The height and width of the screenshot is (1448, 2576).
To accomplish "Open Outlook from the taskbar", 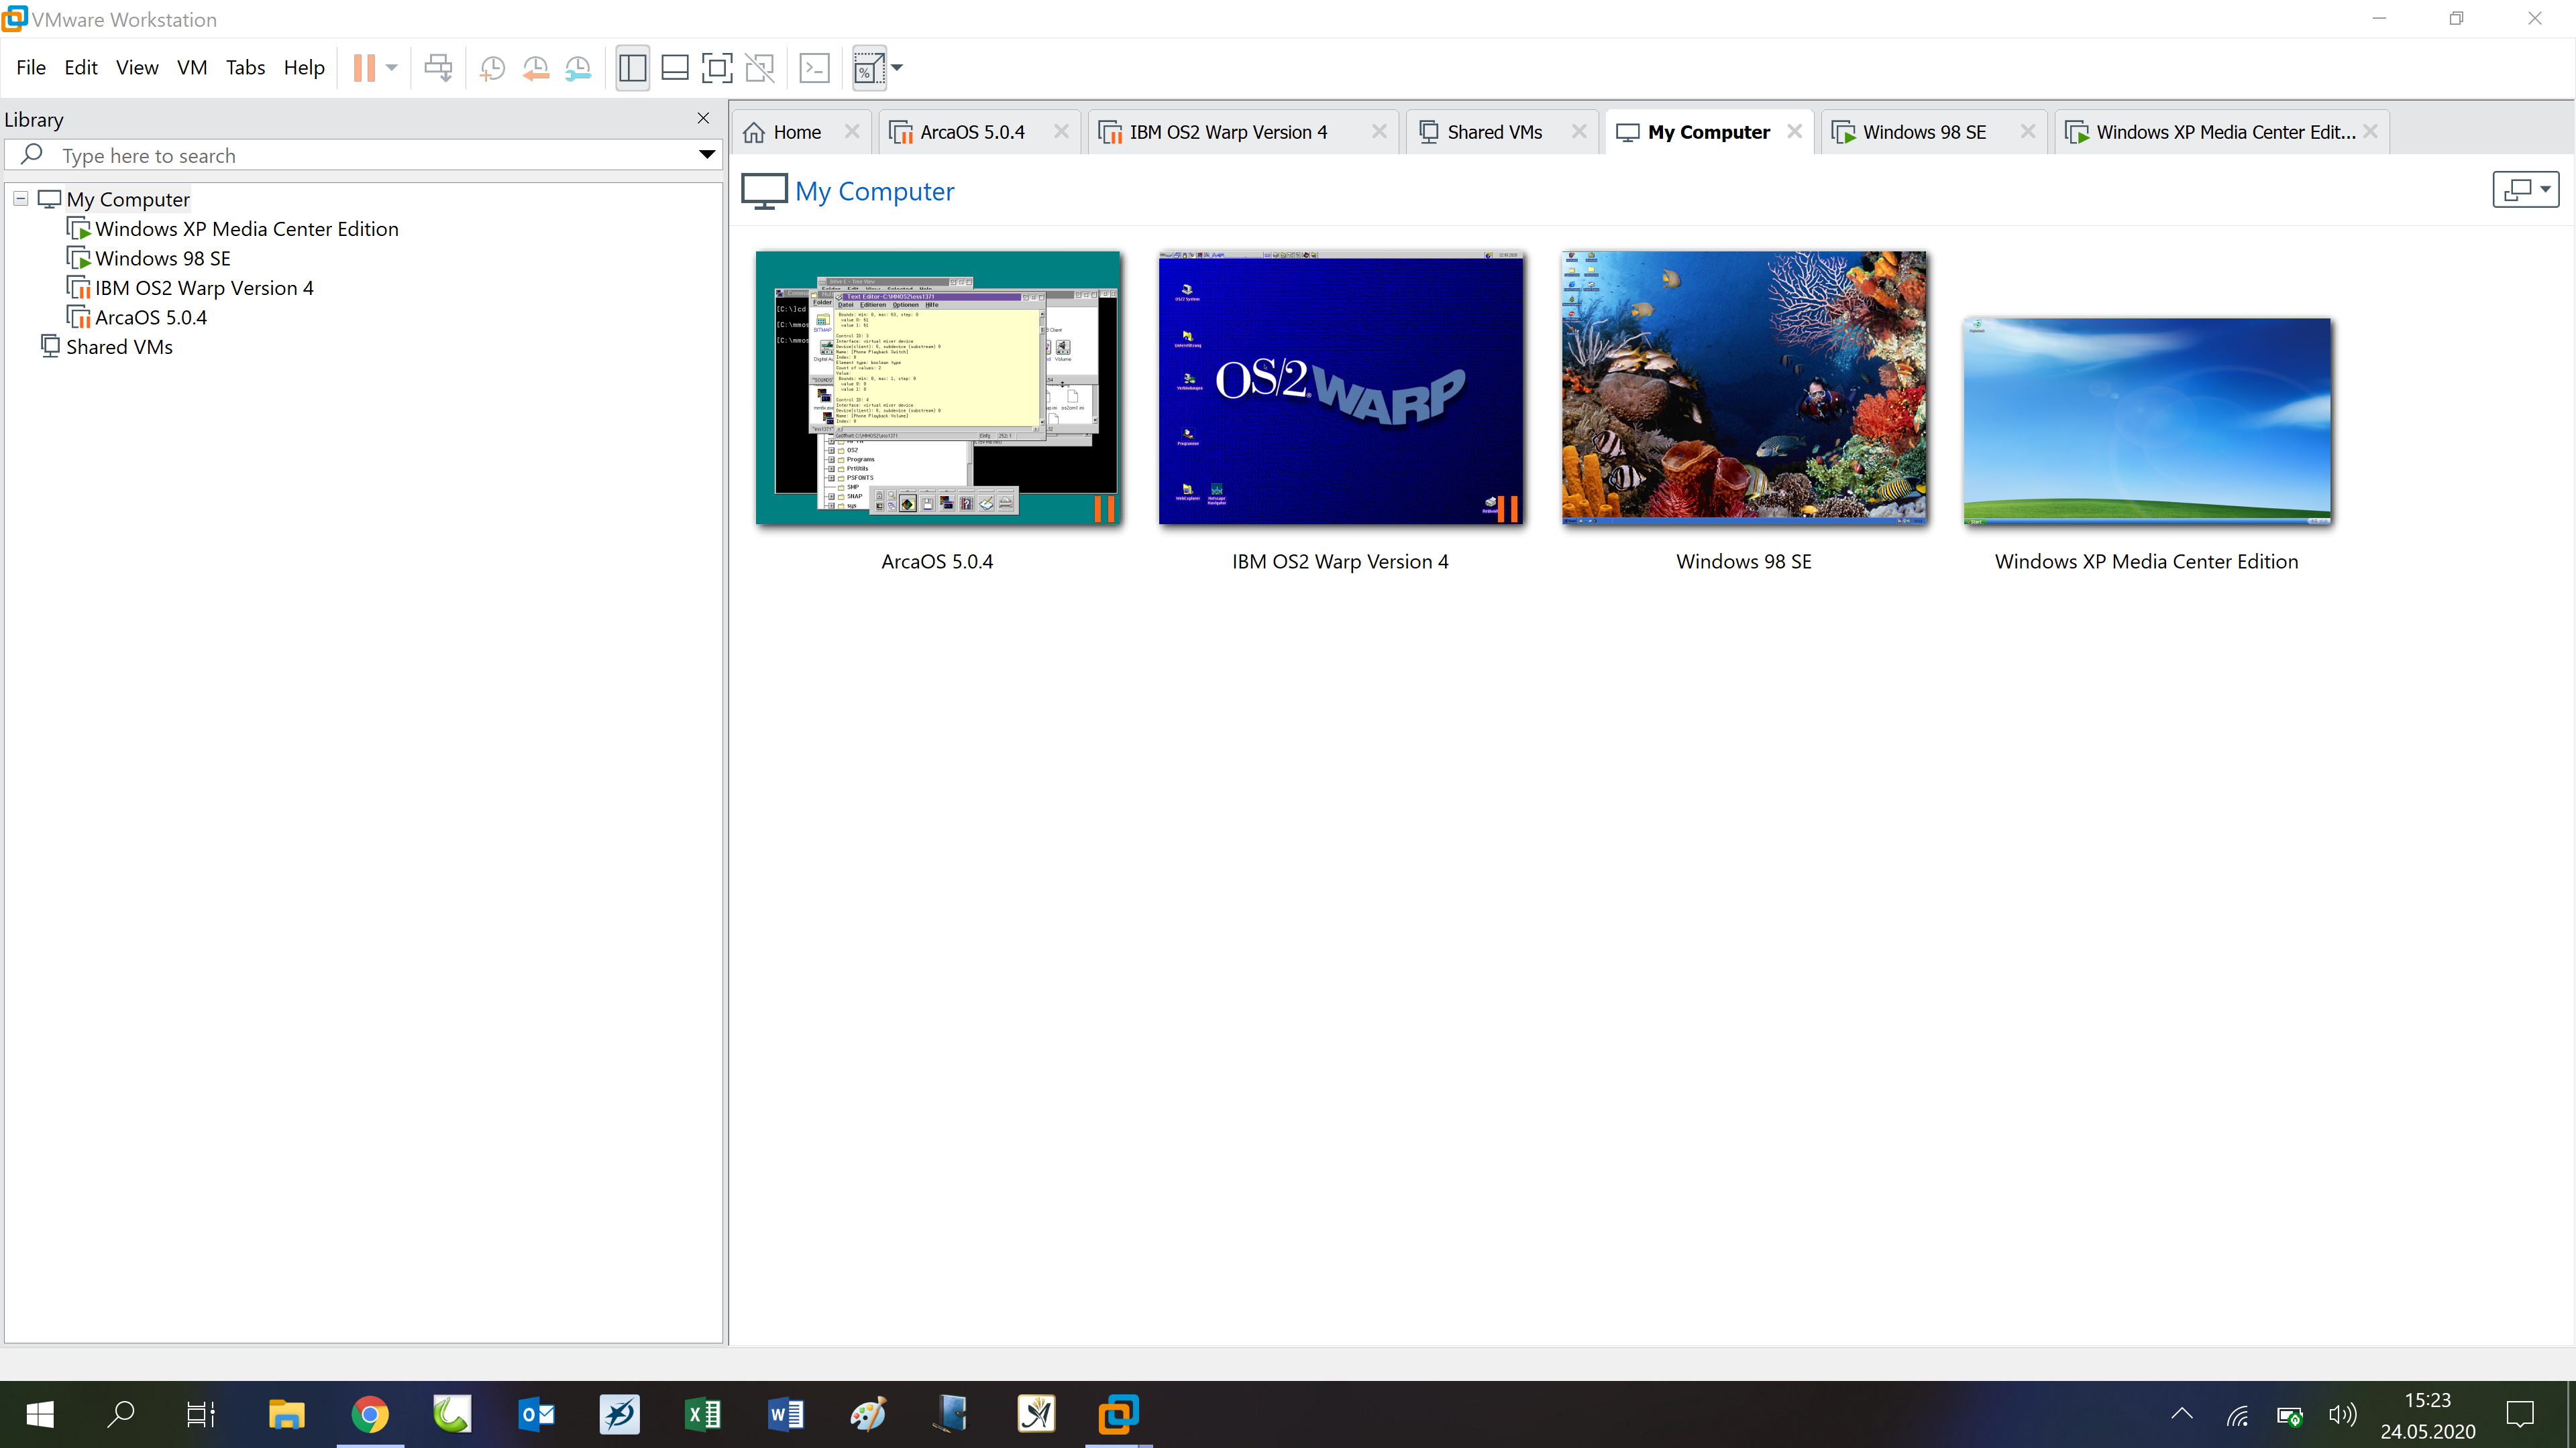I will (537, 1414).
